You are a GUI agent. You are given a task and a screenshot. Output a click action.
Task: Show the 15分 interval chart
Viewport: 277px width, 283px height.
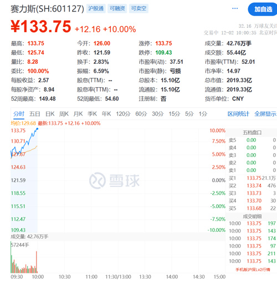pyautogui.click(x=174, y=114)
